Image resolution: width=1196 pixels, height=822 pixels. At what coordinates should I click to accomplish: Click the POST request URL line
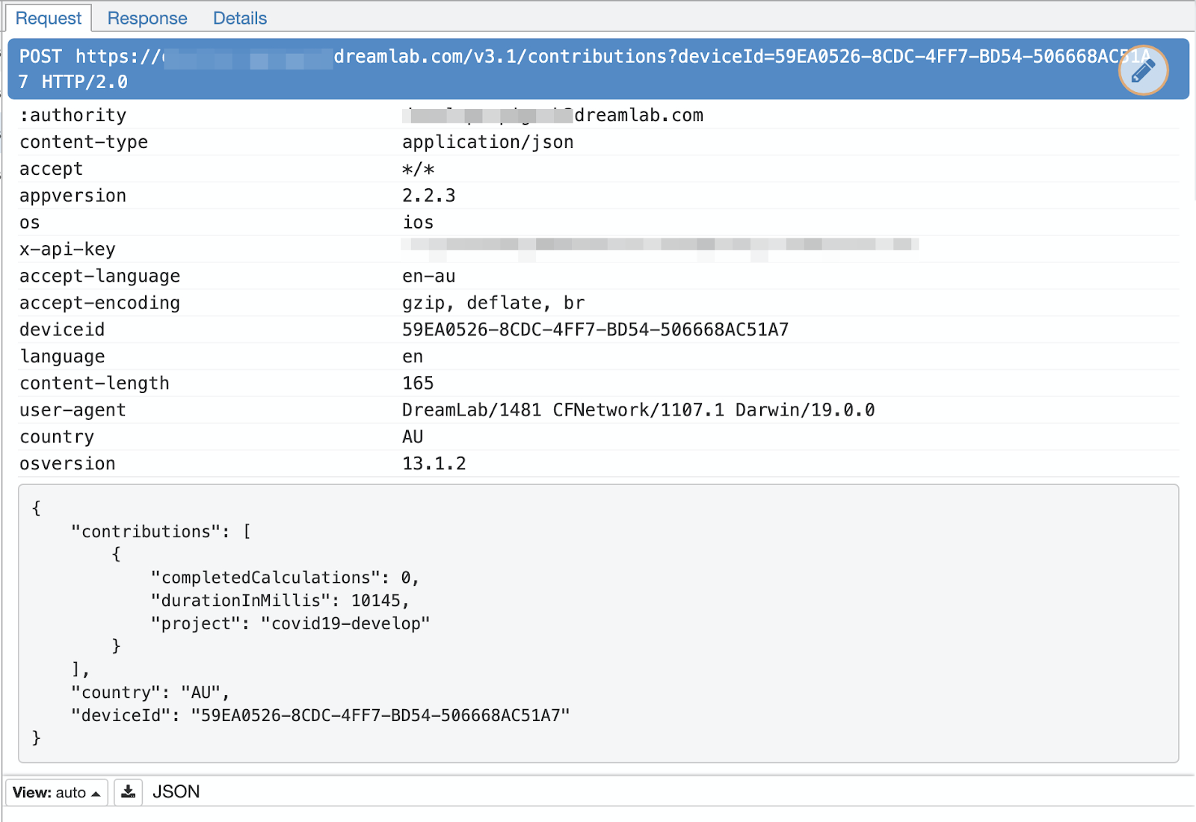click(598, 69)
